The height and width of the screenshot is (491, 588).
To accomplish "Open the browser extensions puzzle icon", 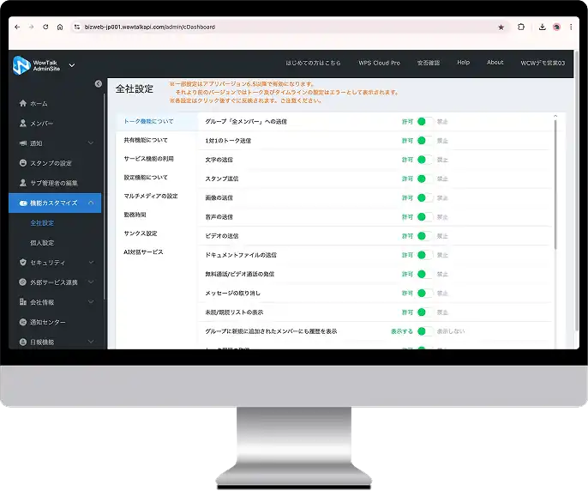I will 521,27.
